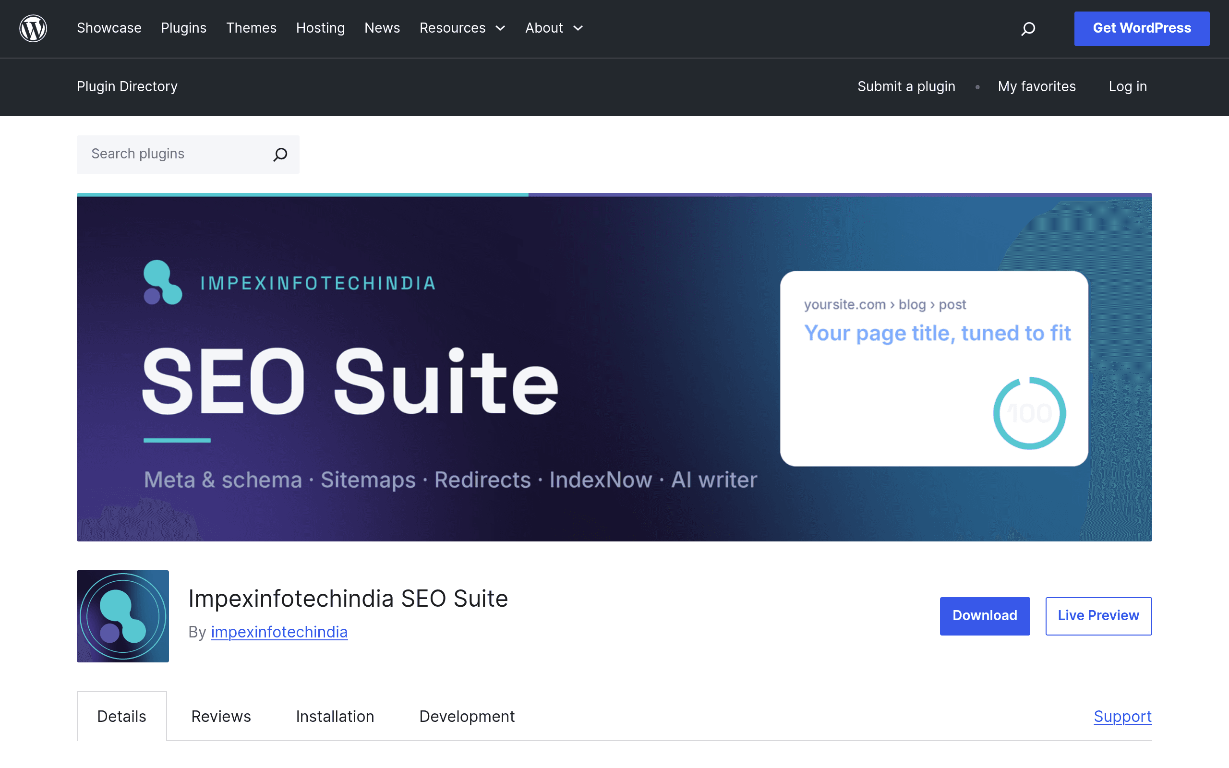Open Themes in top navigation
This screenshot has height=768, width=1229.
pyautogui.click(x=252, y=28)
